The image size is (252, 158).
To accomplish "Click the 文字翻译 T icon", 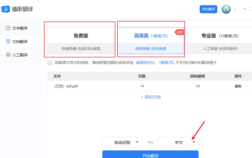I will (8, 28).
